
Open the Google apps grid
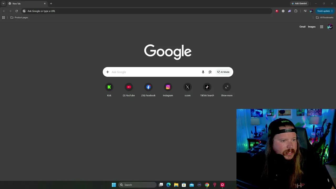(322, 27)
